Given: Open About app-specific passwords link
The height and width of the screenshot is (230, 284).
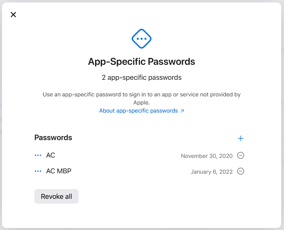Looking at the screenshot, I should click(138, 111).
